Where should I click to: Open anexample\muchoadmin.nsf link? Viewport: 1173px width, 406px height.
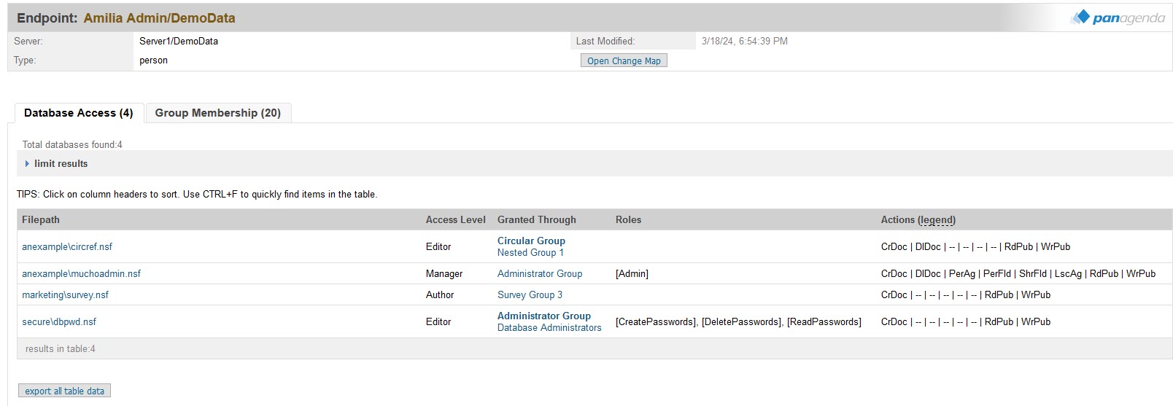[x=81, y=273]
